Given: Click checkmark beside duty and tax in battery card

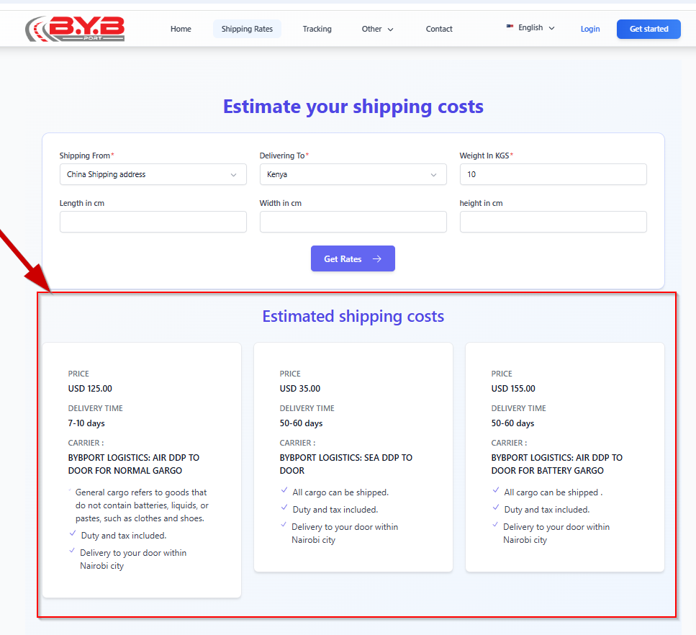Looking at the screenshot, I should point(496,508).
